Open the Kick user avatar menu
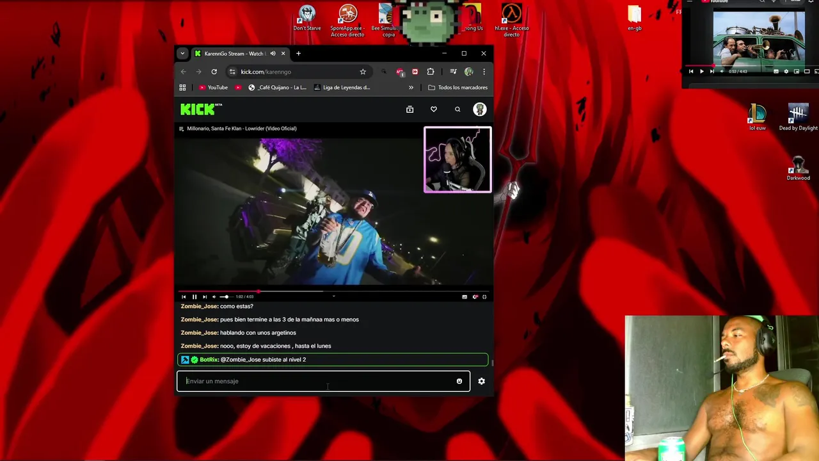This screenshot has height=461, width=819. pos(479,109)
